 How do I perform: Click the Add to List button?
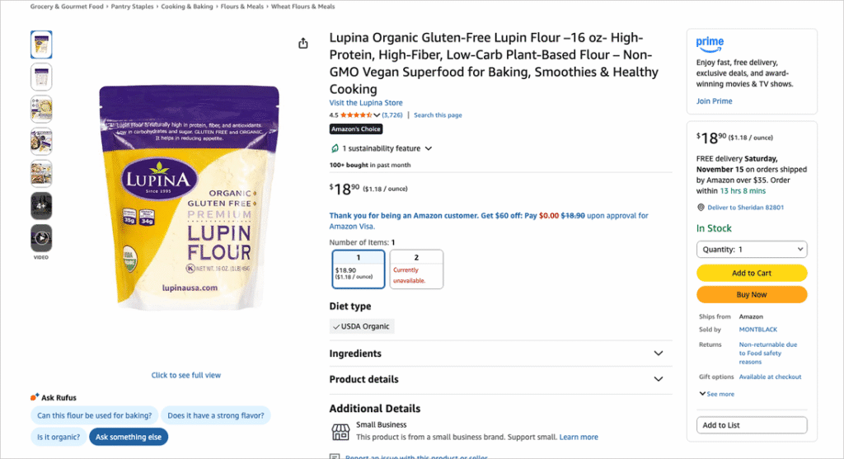[x=752, y=425]
